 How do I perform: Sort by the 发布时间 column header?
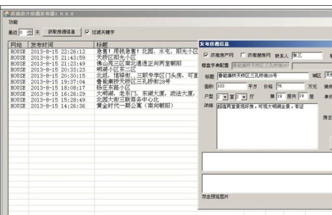pyautogui.click(x=61, y=45)
